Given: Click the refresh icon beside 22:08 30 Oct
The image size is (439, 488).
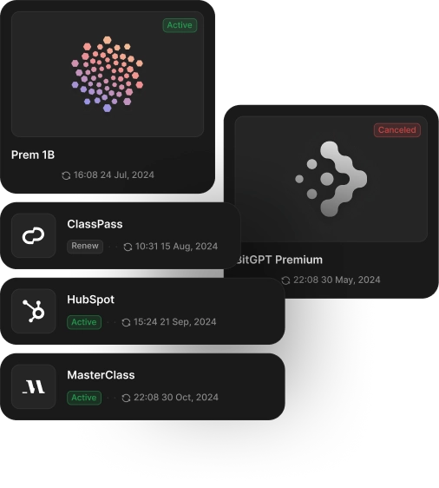Looking at the screenshot, I should point(126,398).
